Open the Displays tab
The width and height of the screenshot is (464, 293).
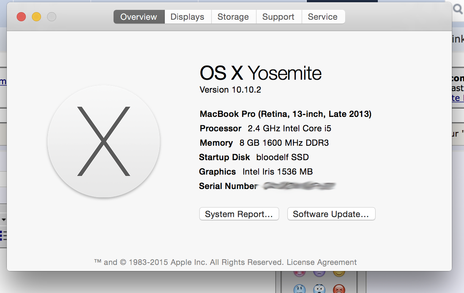(187, 17)
